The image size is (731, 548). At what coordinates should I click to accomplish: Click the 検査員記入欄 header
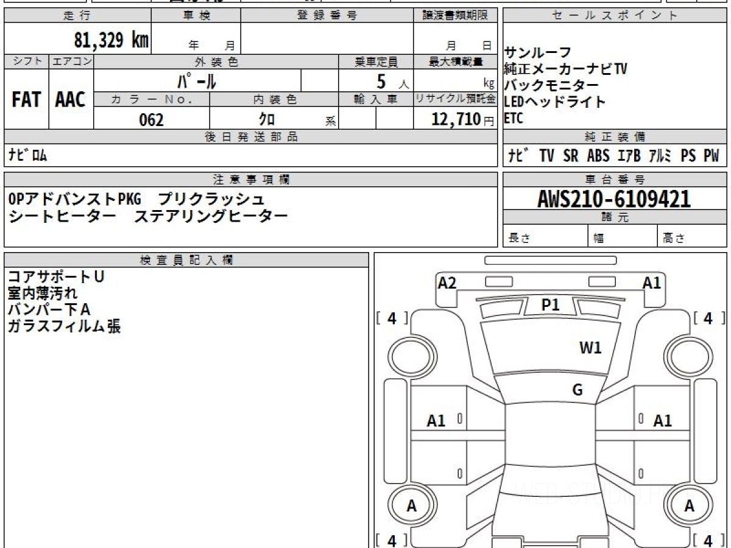(186, 259)
